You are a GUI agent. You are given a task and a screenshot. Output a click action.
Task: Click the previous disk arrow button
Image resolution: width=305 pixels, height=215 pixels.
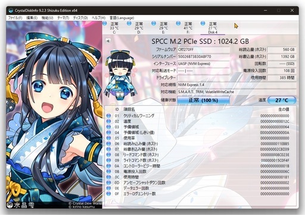click(108, 41)
